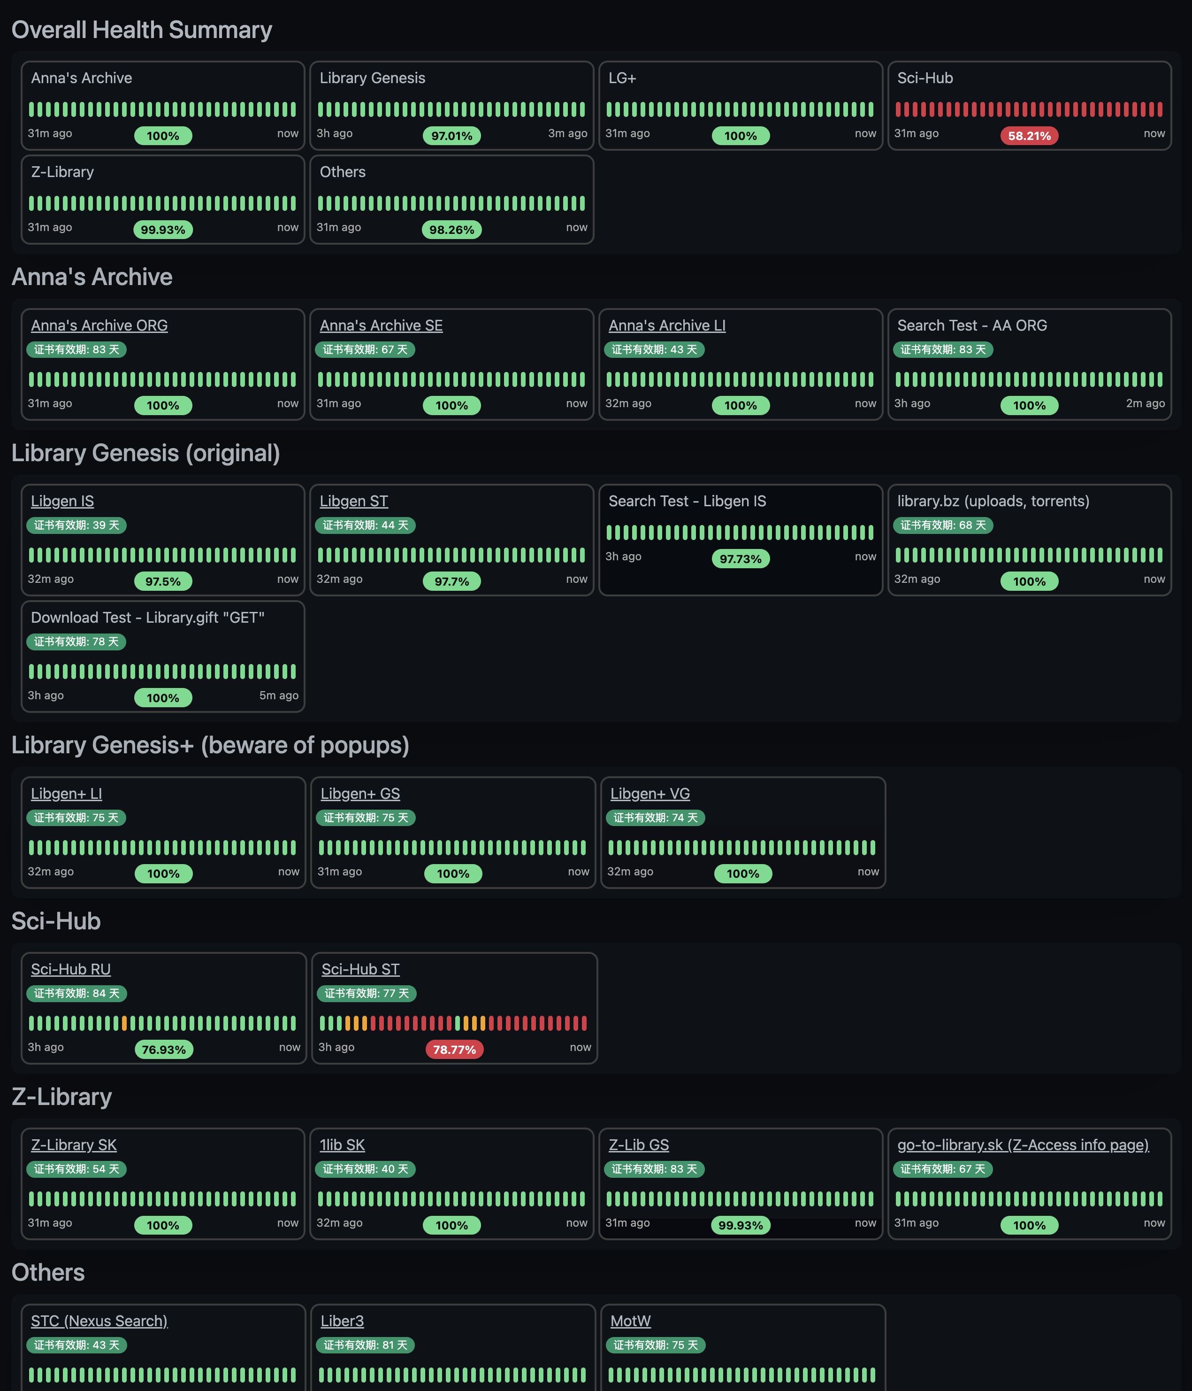
Task: Open the Anna's Archive SE link
Action: (x=381, y=325)
